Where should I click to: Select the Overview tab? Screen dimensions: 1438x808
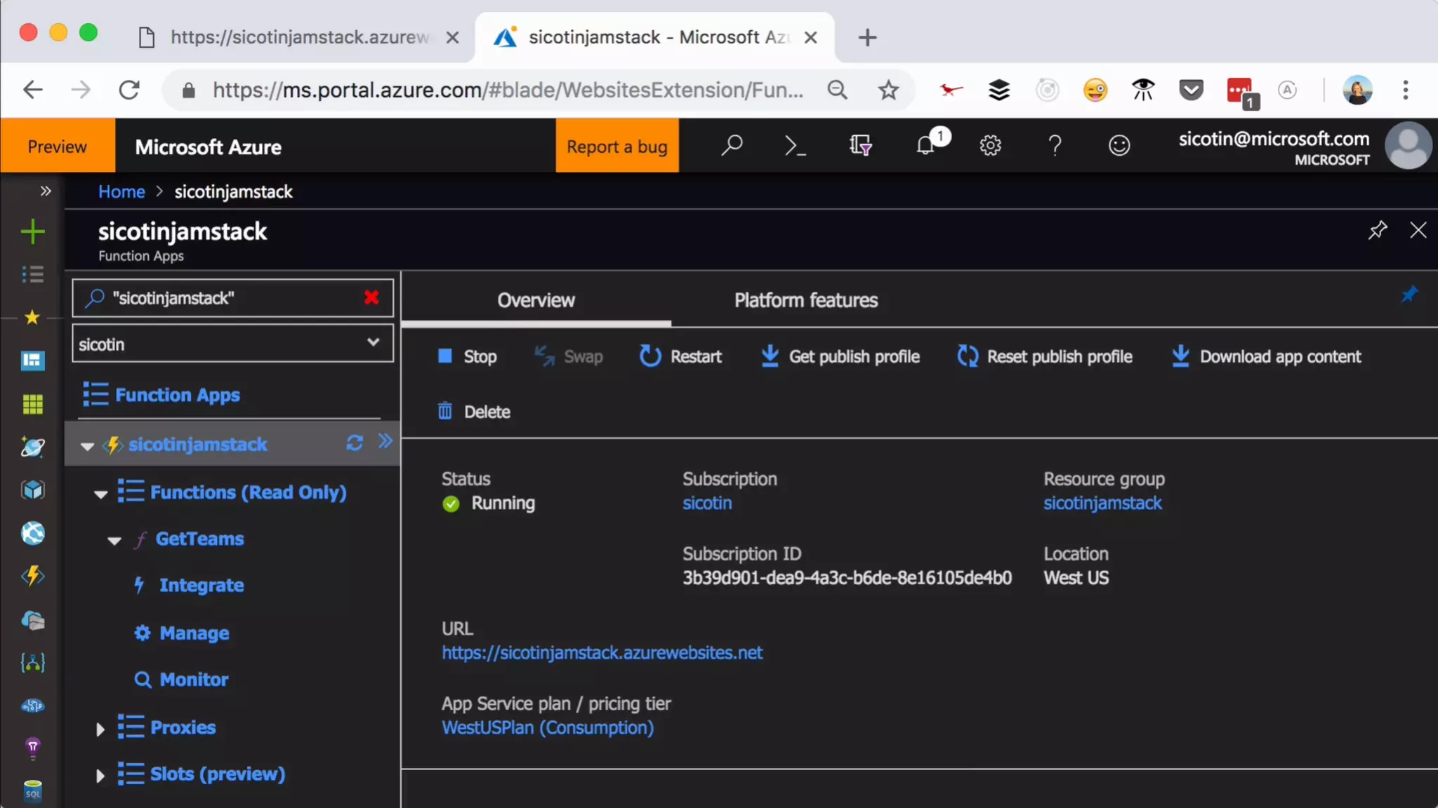point(536,300)
